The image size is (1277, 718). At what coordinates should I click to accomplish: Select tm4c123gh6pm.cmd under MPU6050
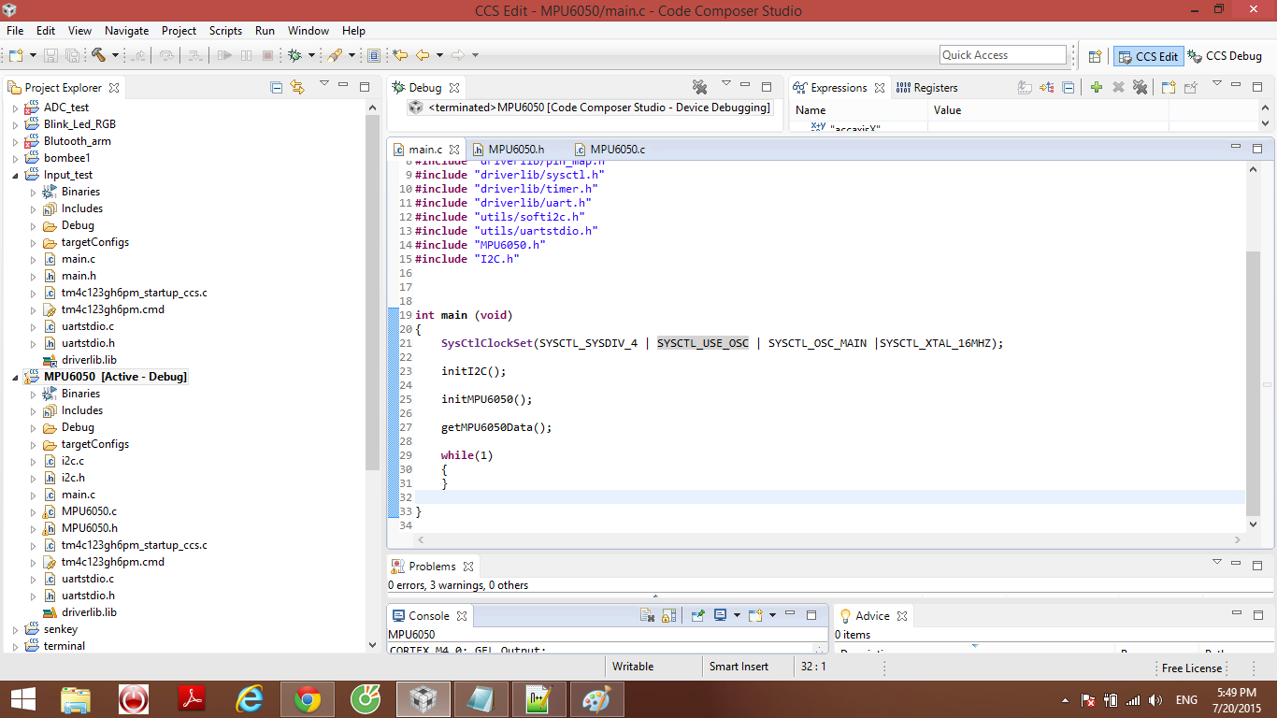(112, 562)
